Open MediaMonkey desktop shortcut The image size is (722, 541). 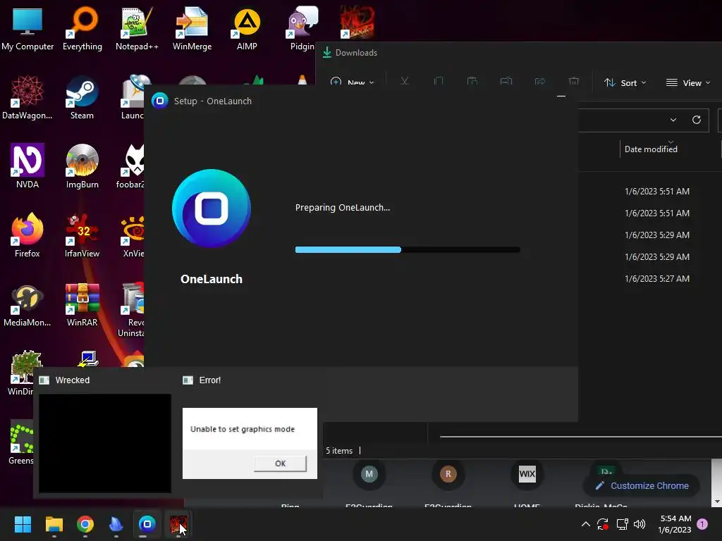(x=27, y=304)
